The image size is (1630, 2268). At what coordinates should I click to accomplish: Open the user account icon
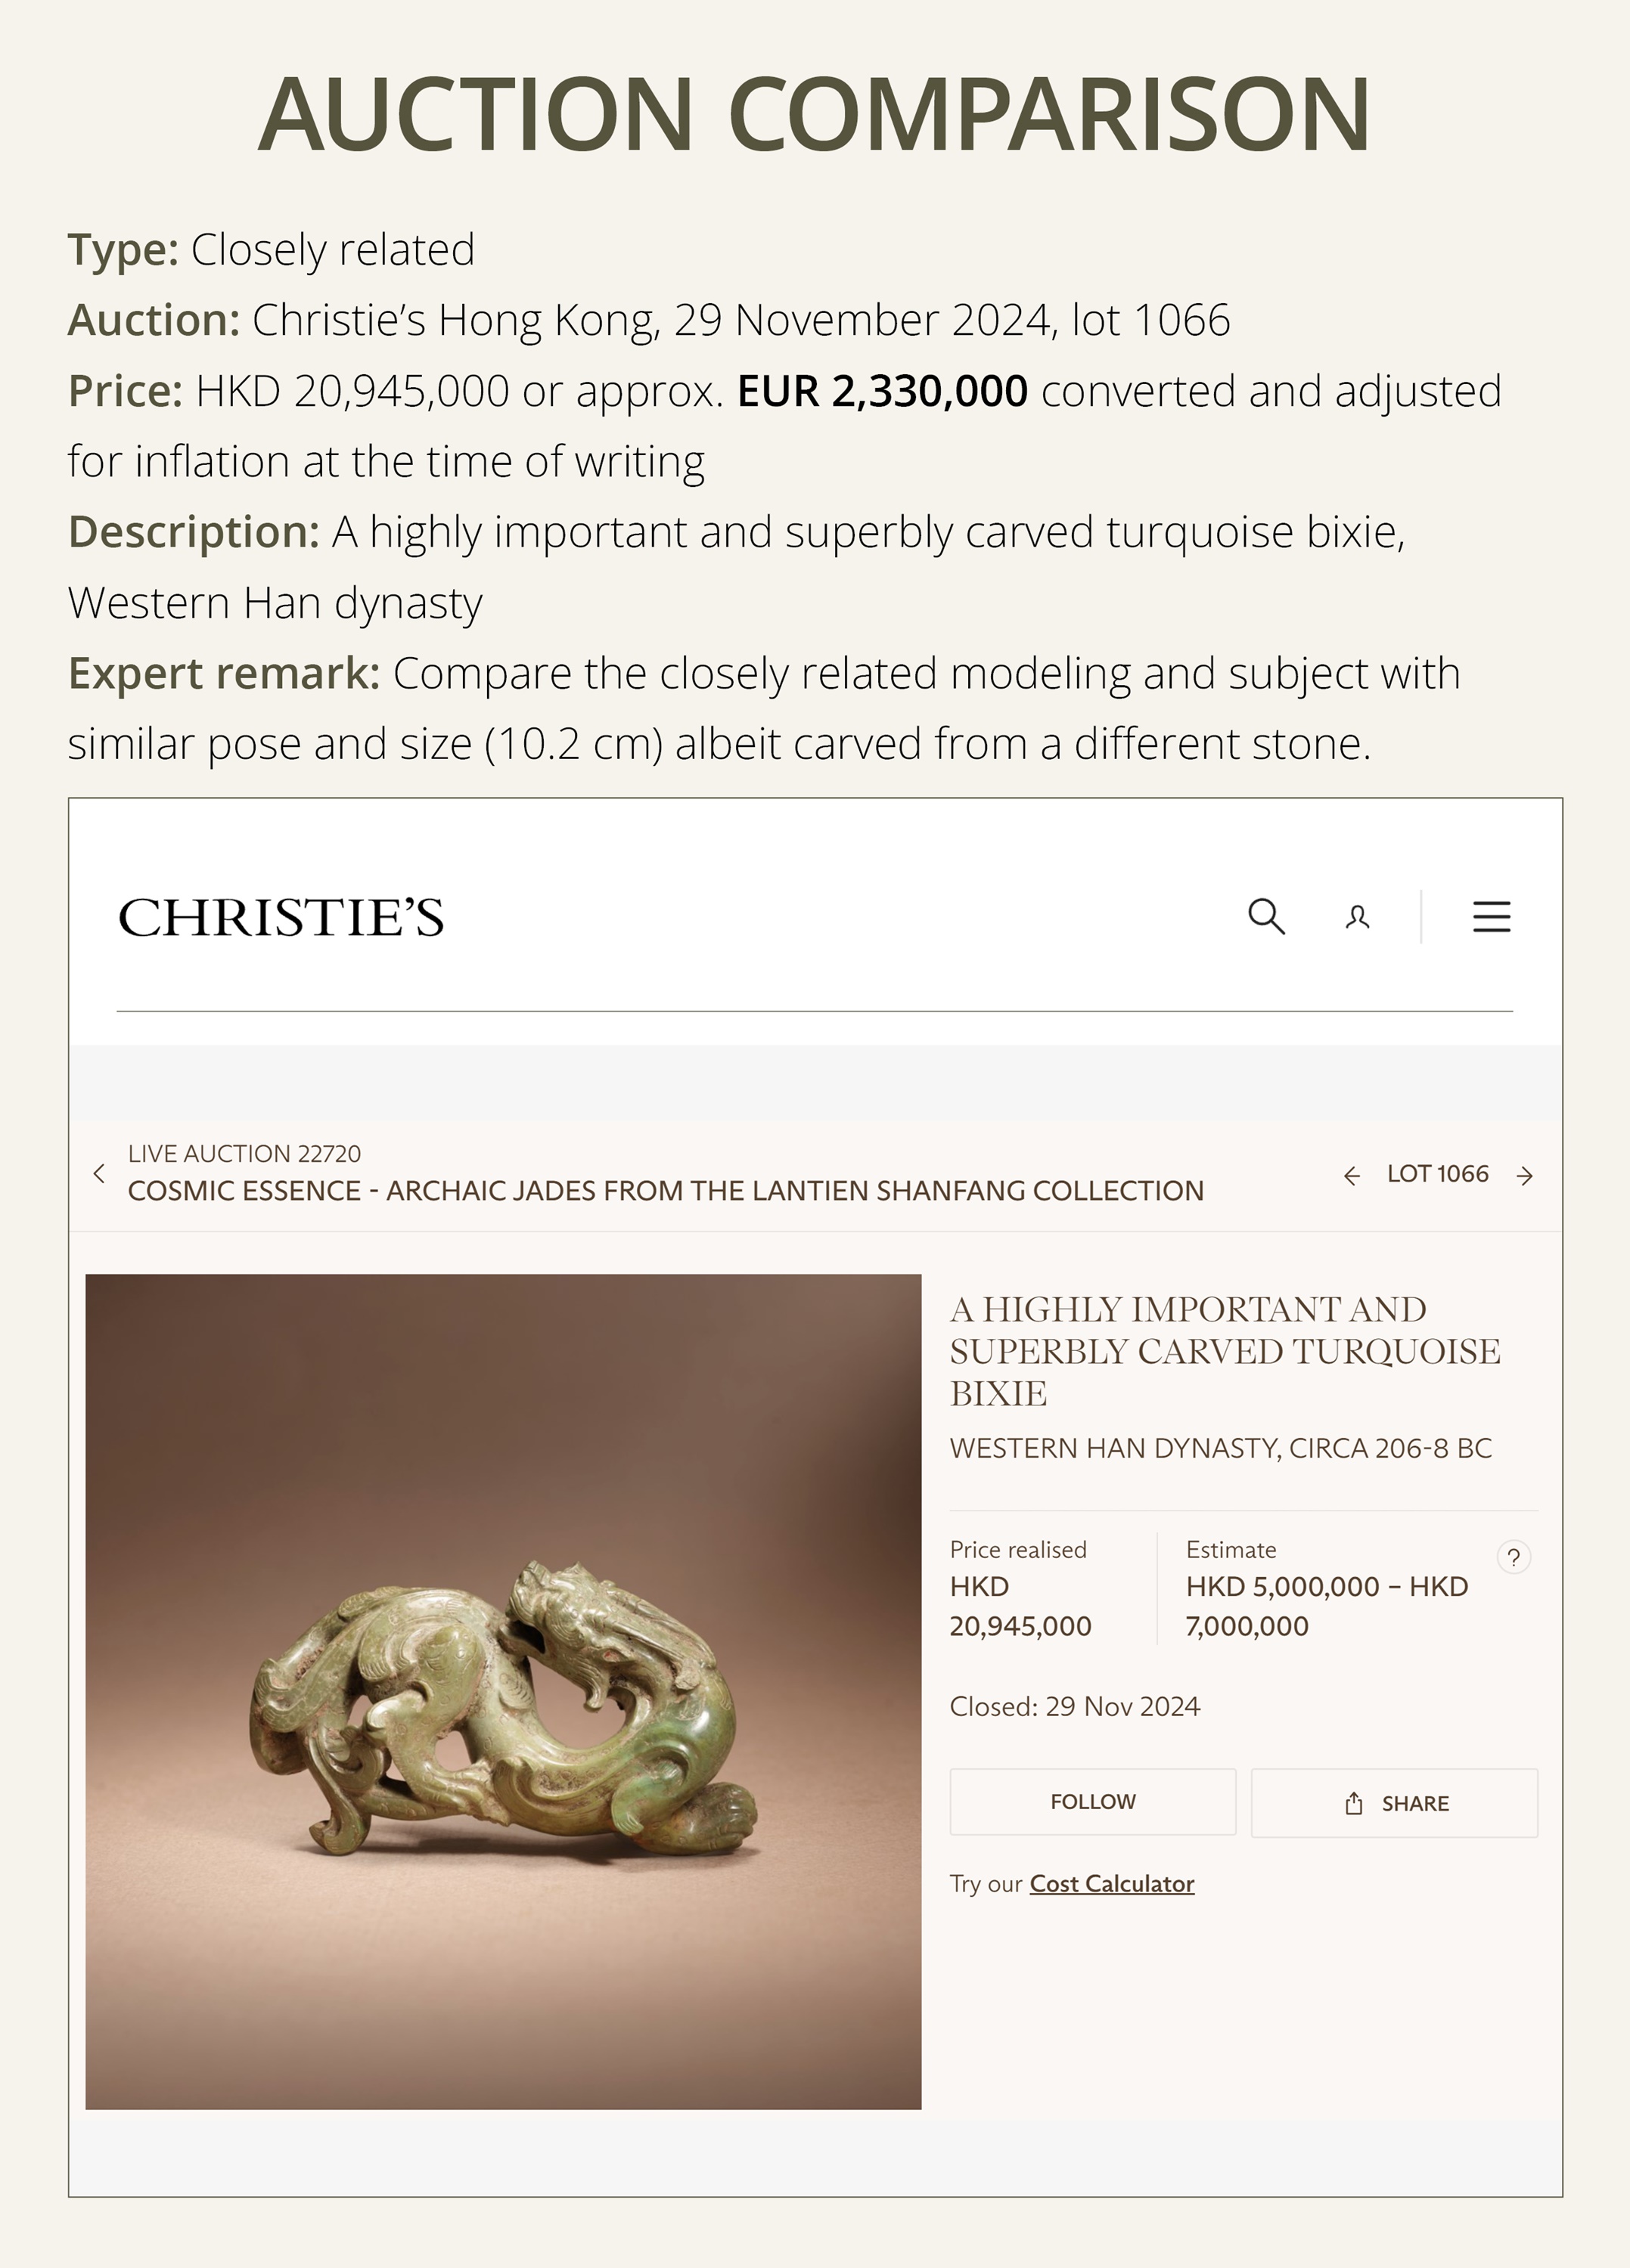[1357, 917]
